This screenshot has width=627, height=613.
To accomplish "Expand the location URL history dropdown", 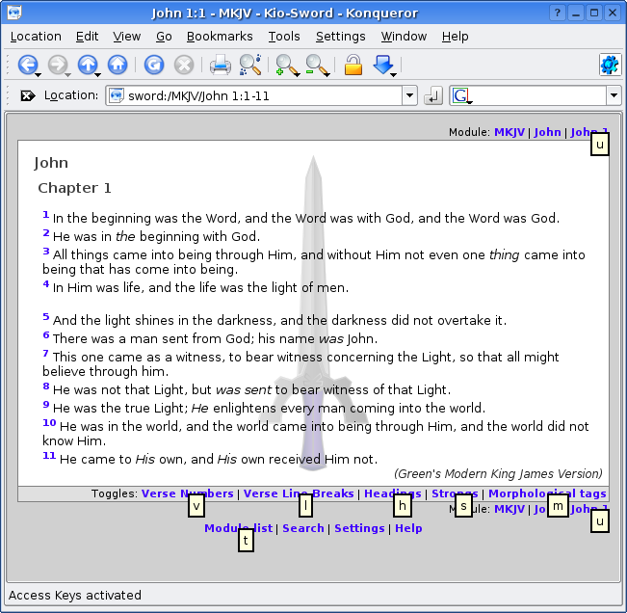I will pyautogui.click(x=409, y=95).
